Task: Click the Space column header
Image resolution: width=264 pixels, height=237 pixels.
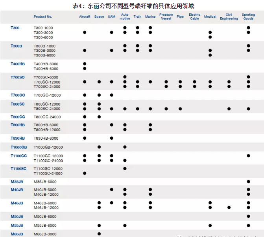Action: point(99,16)
